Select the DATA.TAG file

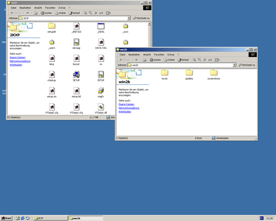[x=101, y=42]
